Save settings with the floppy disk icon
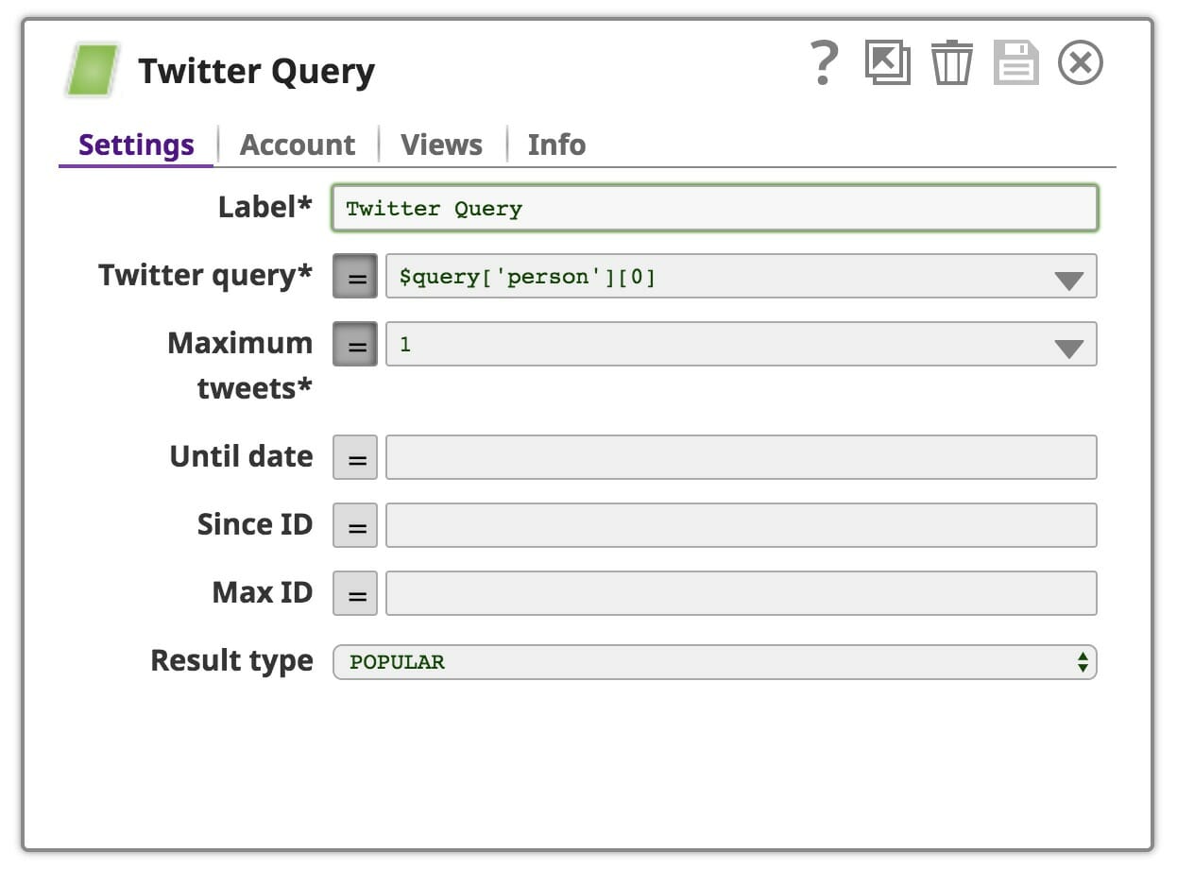Image resolution: width=1177 pixels, height=869 pixels. tap(1016, 63)
